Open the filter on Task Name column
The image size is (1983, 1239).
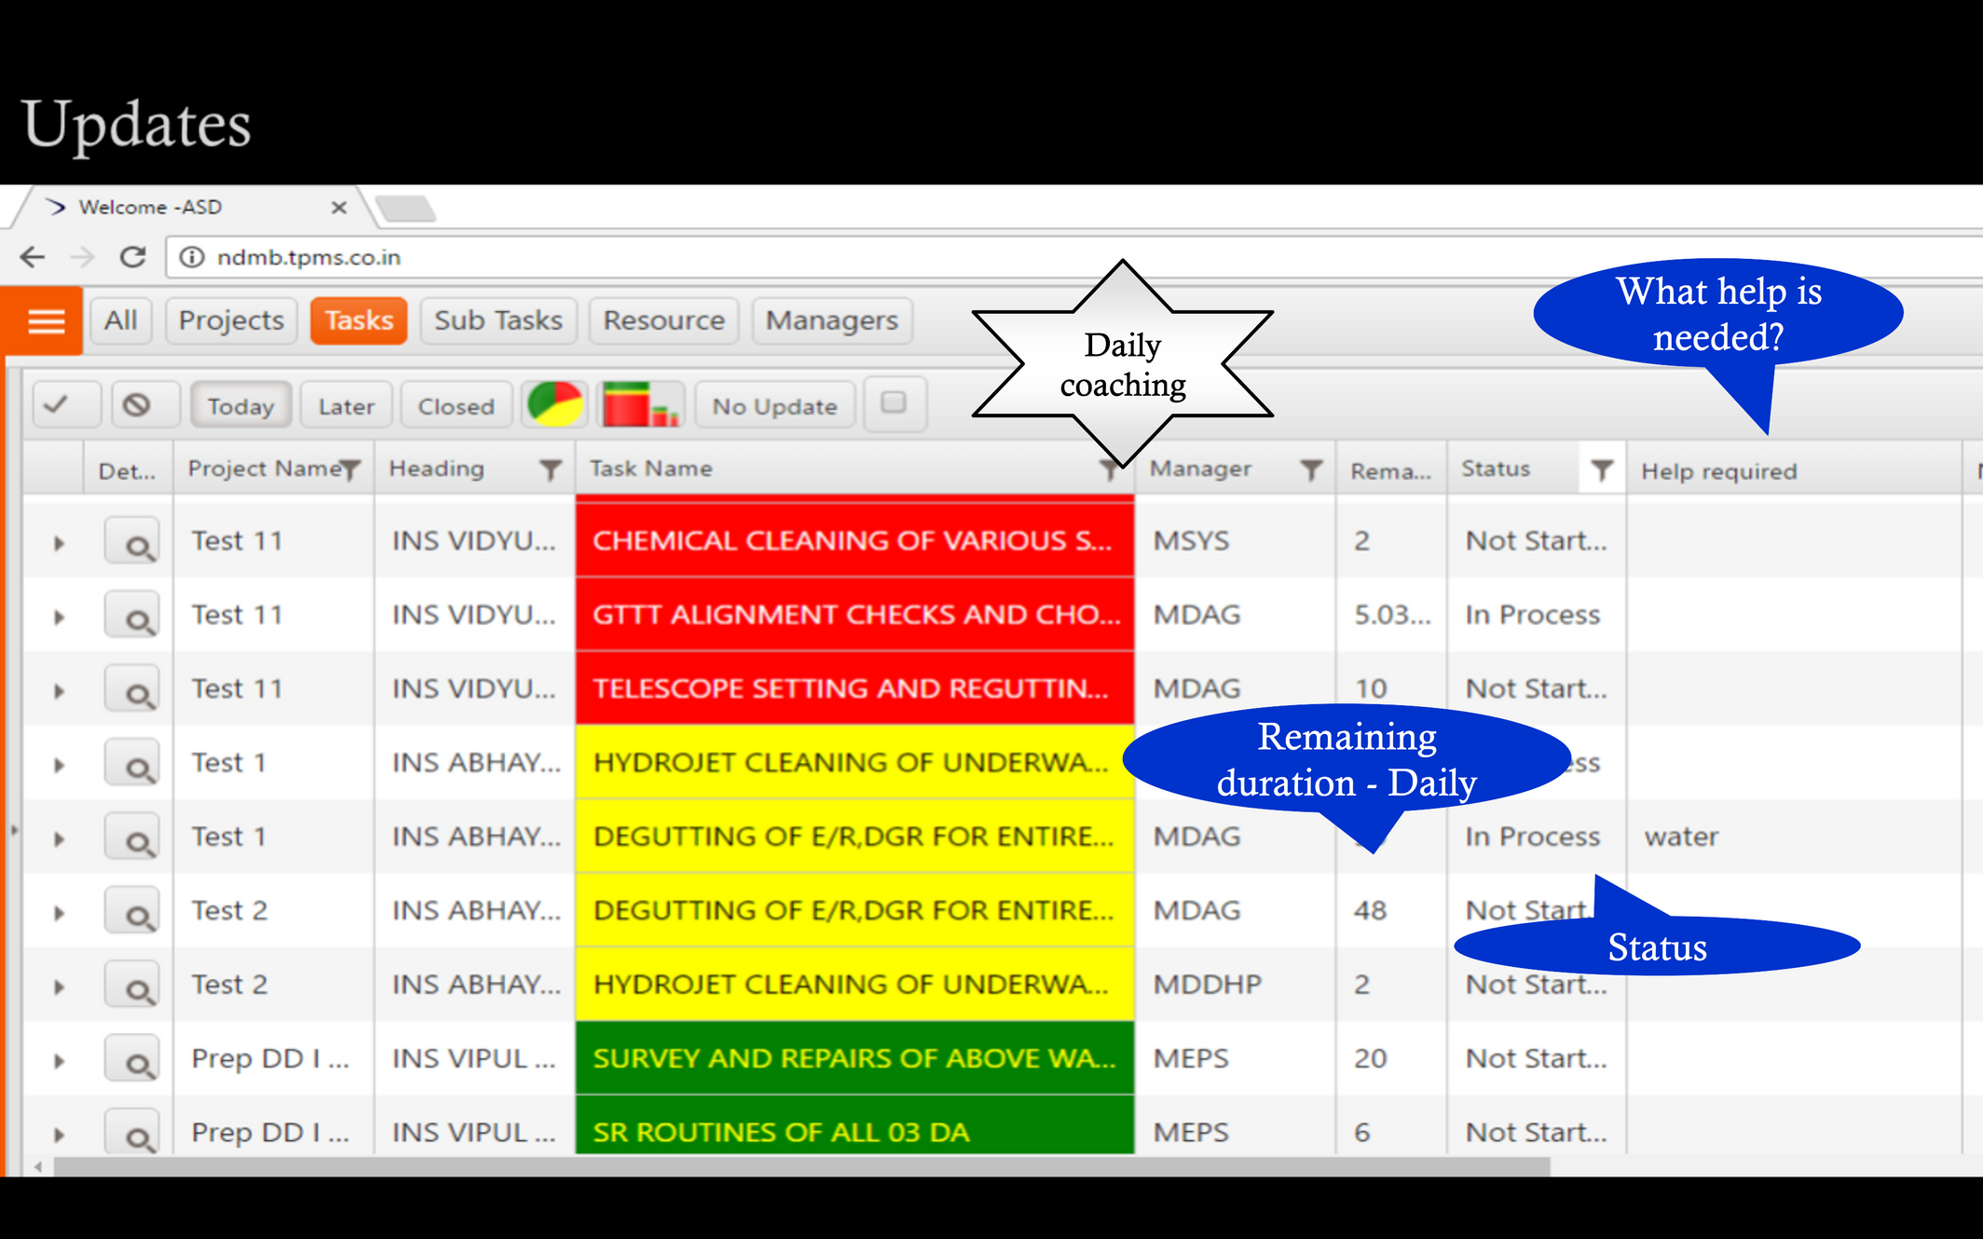pos(1109,470)
